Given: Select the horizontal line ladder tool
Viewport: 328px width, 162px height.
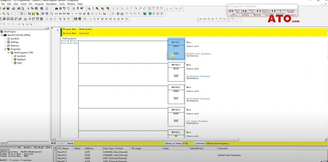Looking at the screenshot, I should [76, 14].
